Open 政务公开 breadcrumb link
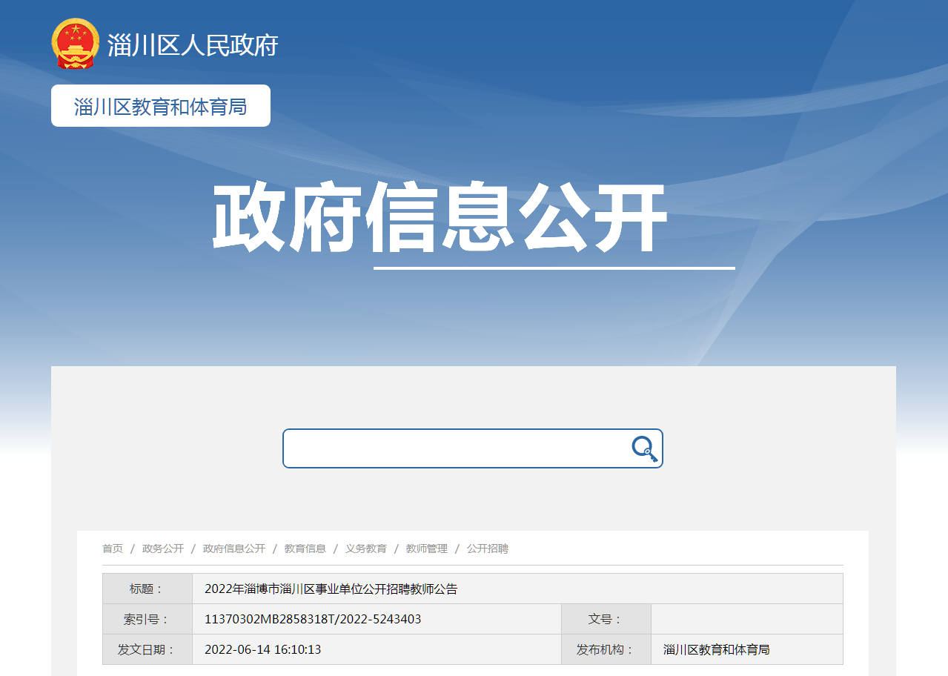 click(163, 549)
